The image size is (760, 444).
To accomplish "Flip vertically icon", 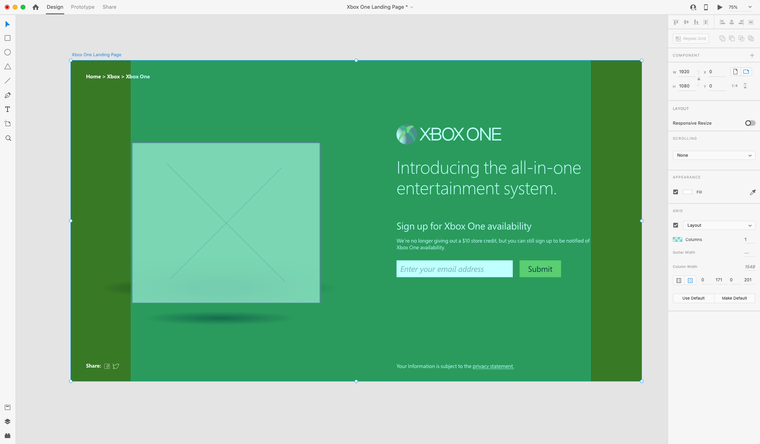I will (745, 86).
